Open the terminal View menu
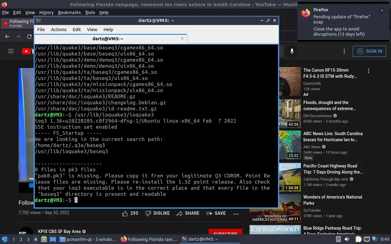391x244 pixels. [92, 30]
